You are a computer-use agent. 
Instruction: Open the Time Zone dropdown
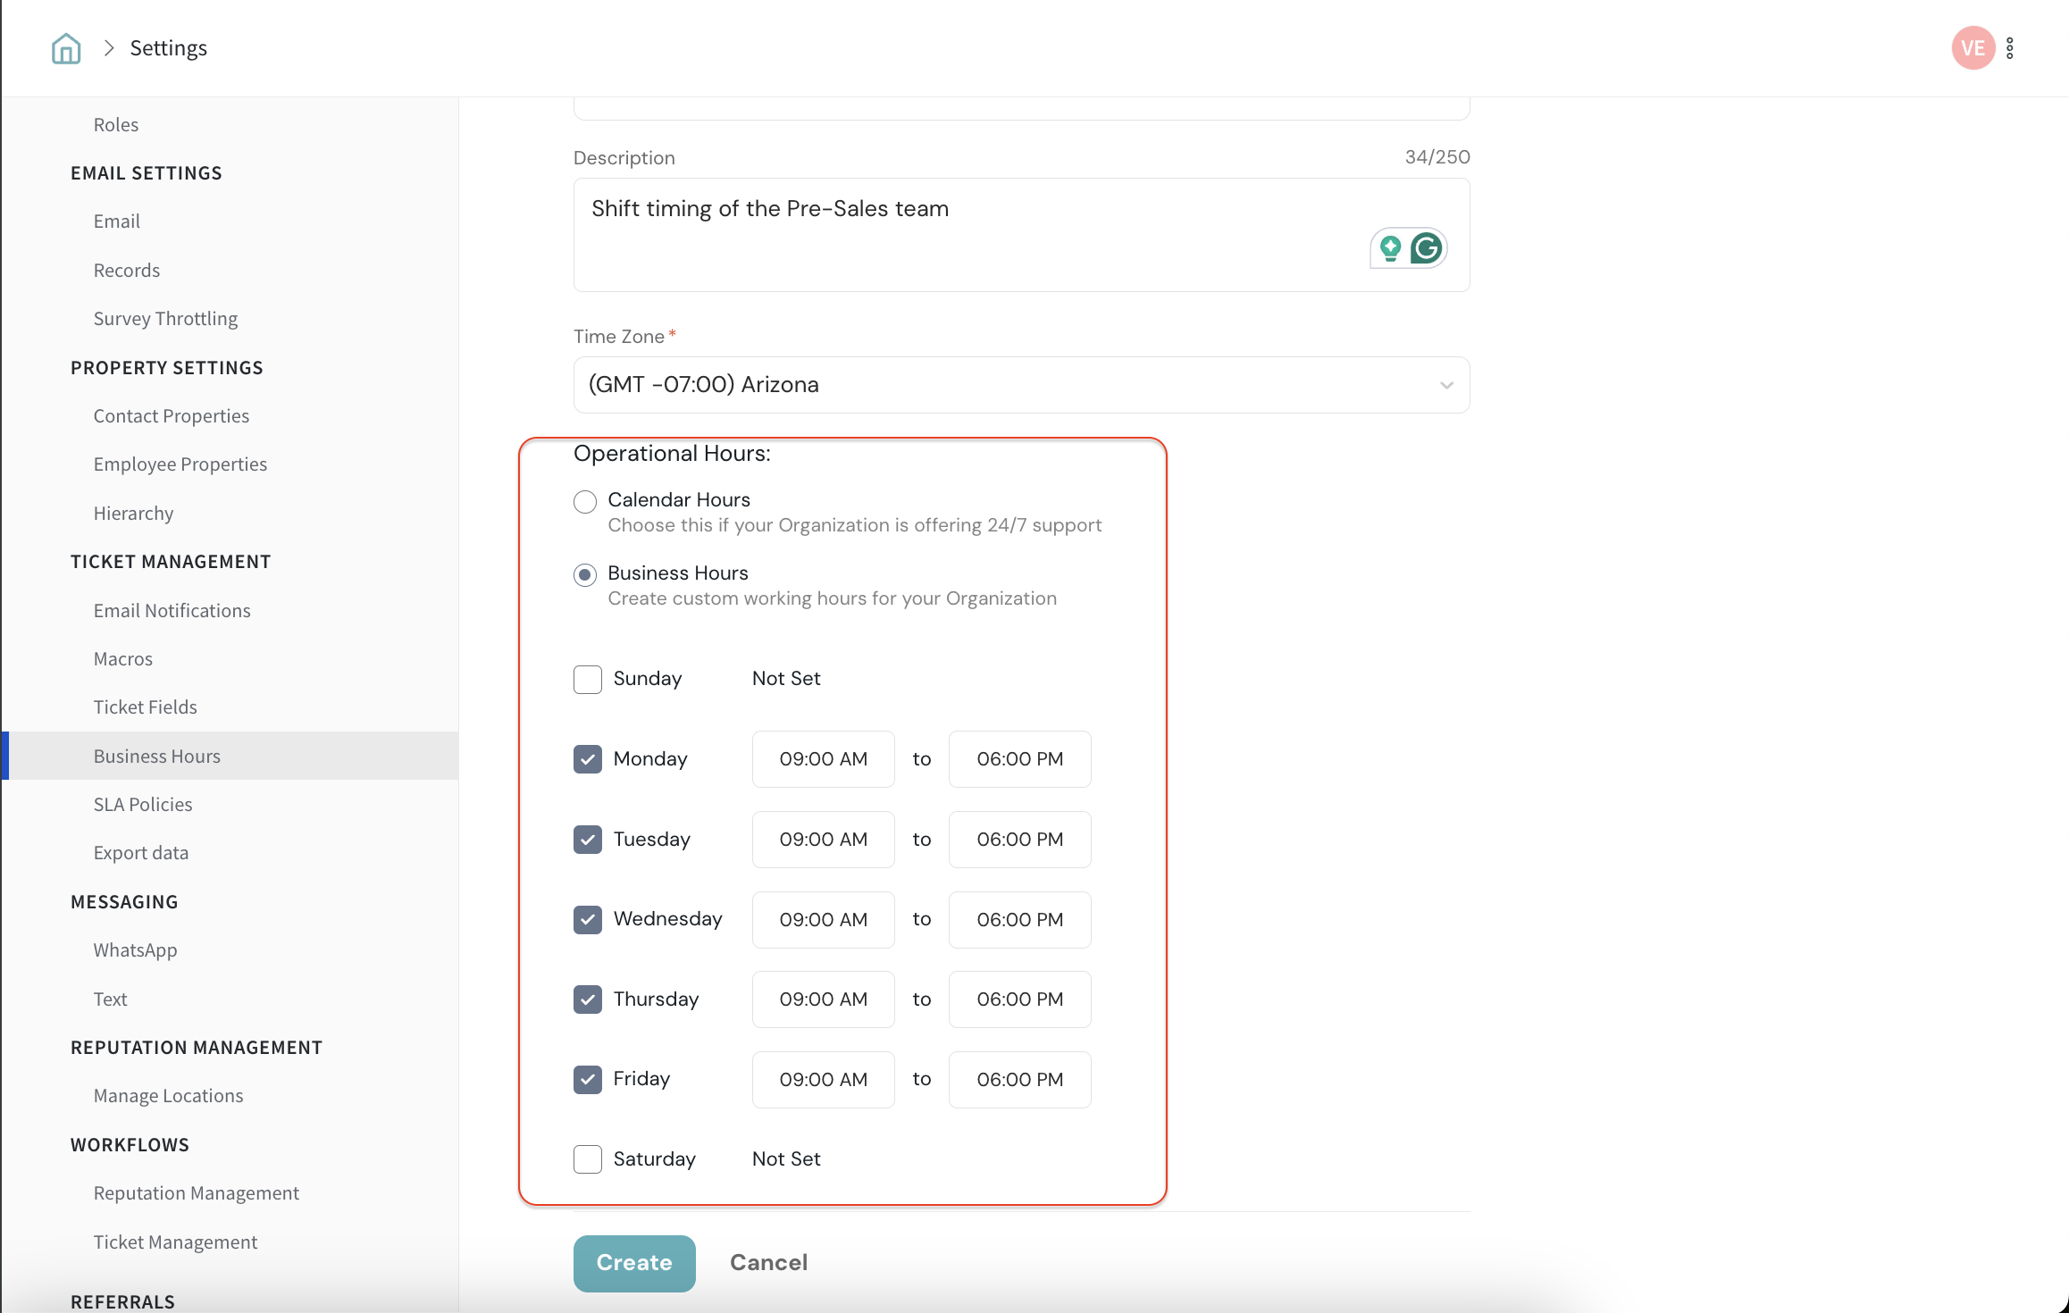click(1021, 385)
